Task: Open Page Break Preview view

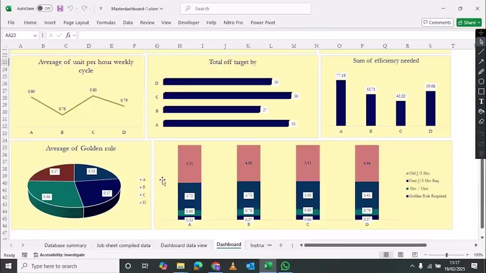Action: coord(414,254)
